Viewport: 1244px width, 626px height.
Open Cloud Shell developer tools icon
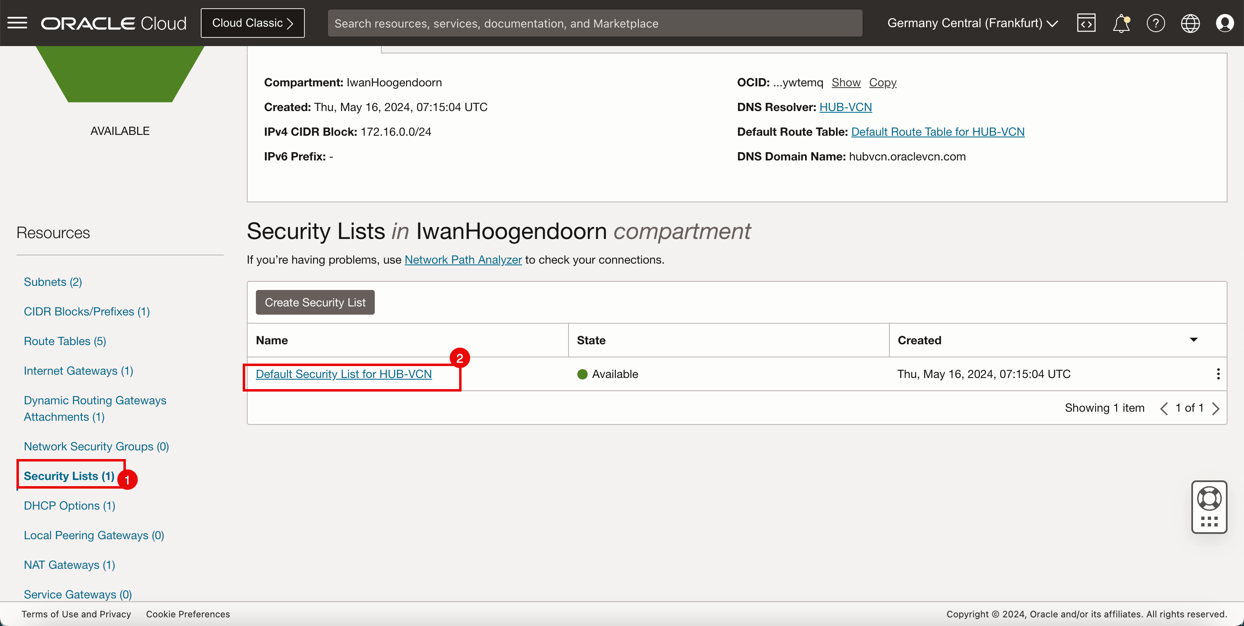1086,23
